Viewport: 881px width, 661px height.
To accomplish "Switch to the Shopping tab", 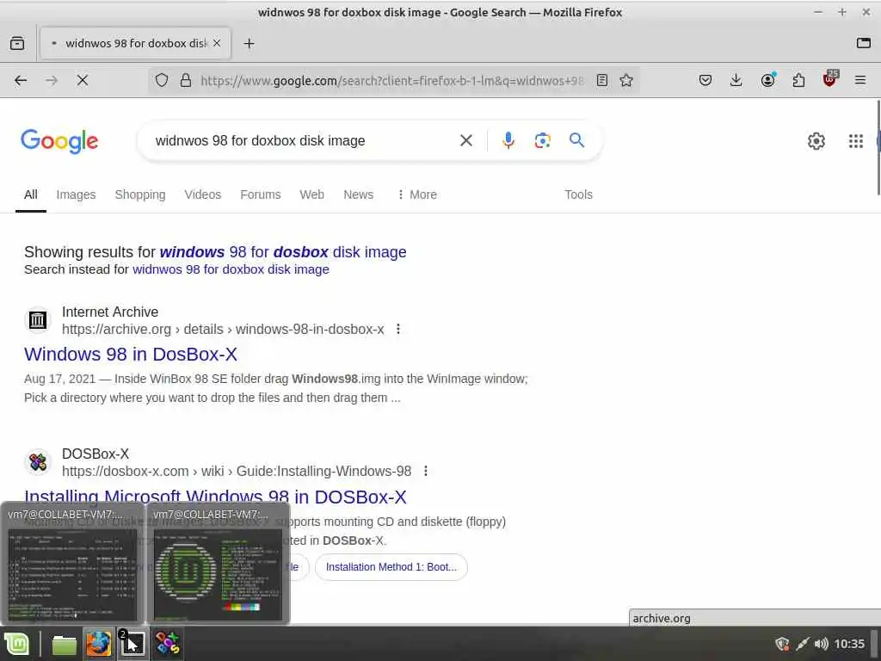I will (x=140, y=195).
